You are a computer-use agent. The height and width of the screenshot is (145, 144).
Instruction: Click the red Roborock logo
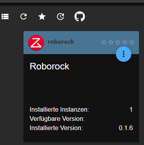click(36, 43)
